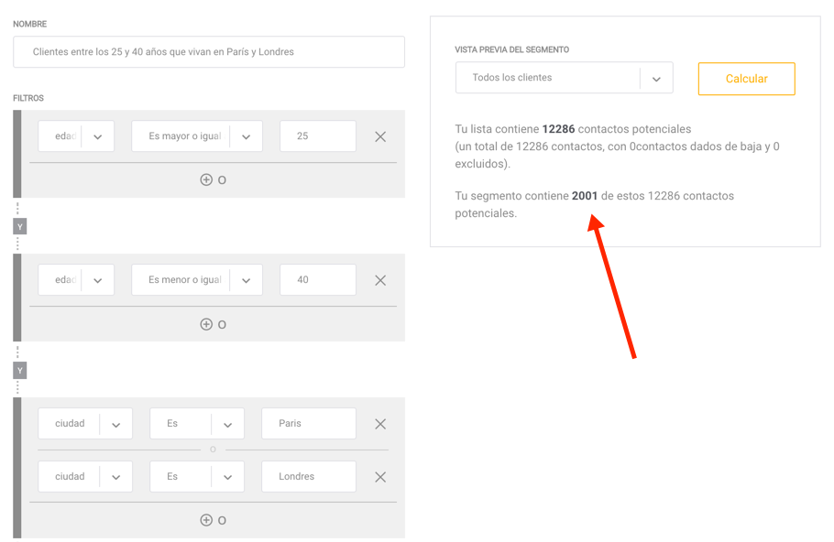Remove the Londres city filter row

(x=380, y=477)
